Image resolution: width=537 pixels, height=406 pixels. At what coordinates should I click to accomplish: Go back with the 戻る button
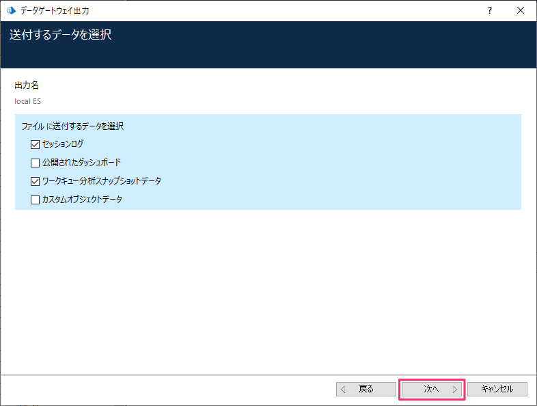pyautogui.click(x=366, y=389)
